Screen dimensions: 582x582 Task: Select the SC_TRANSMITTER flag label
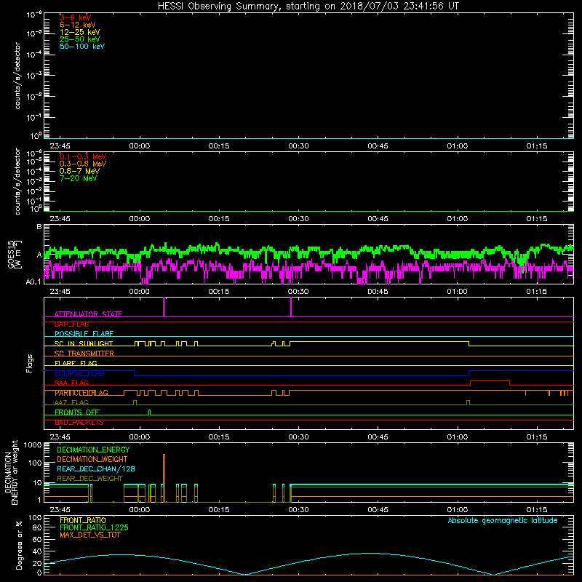click(84, 354)
